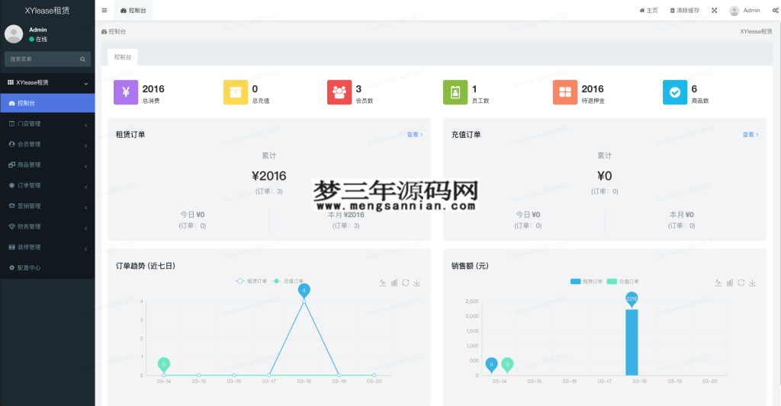Click 清除缓存 in the top bar
Viewport: 781px width, 406px height.
tap(684, 11)
